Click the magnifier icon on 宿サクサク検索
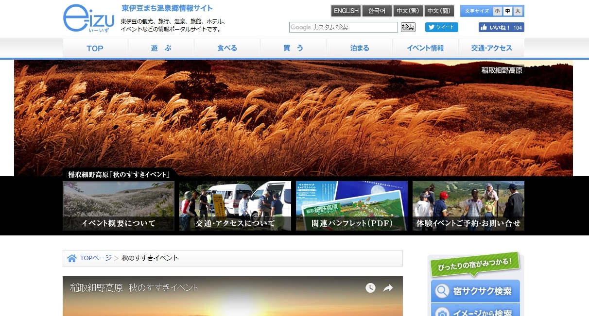Image resolution: width=589 pixels, height=316 pixels. tap(442, 291)
